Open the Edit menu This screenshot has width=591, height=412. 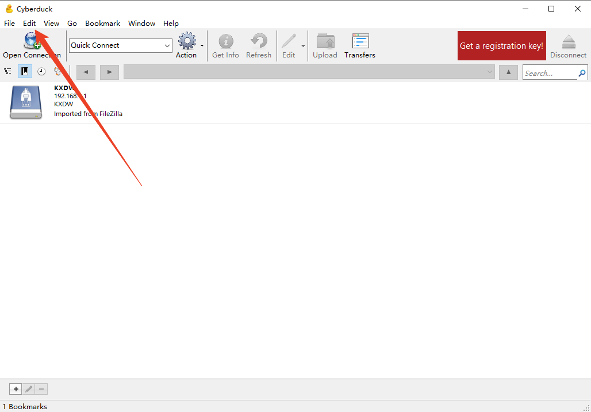[29, 24]
